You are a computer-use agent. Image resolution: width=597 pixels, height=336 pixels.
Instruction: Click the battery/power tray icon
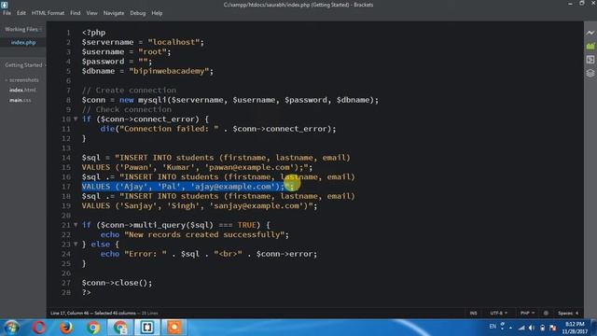[542, 328]
